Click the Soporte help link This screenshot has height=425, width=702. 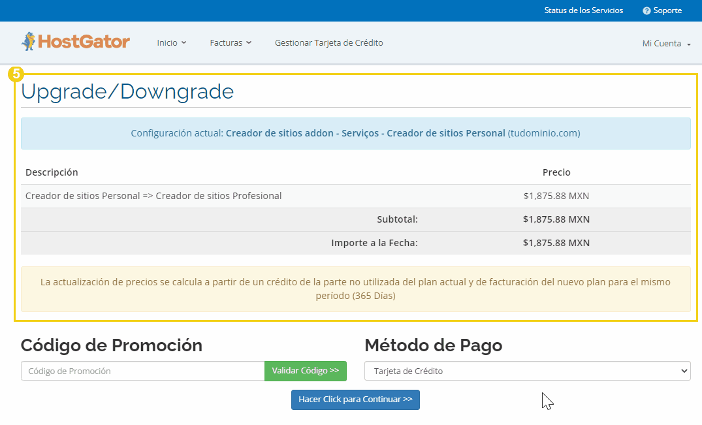[662, 10]
